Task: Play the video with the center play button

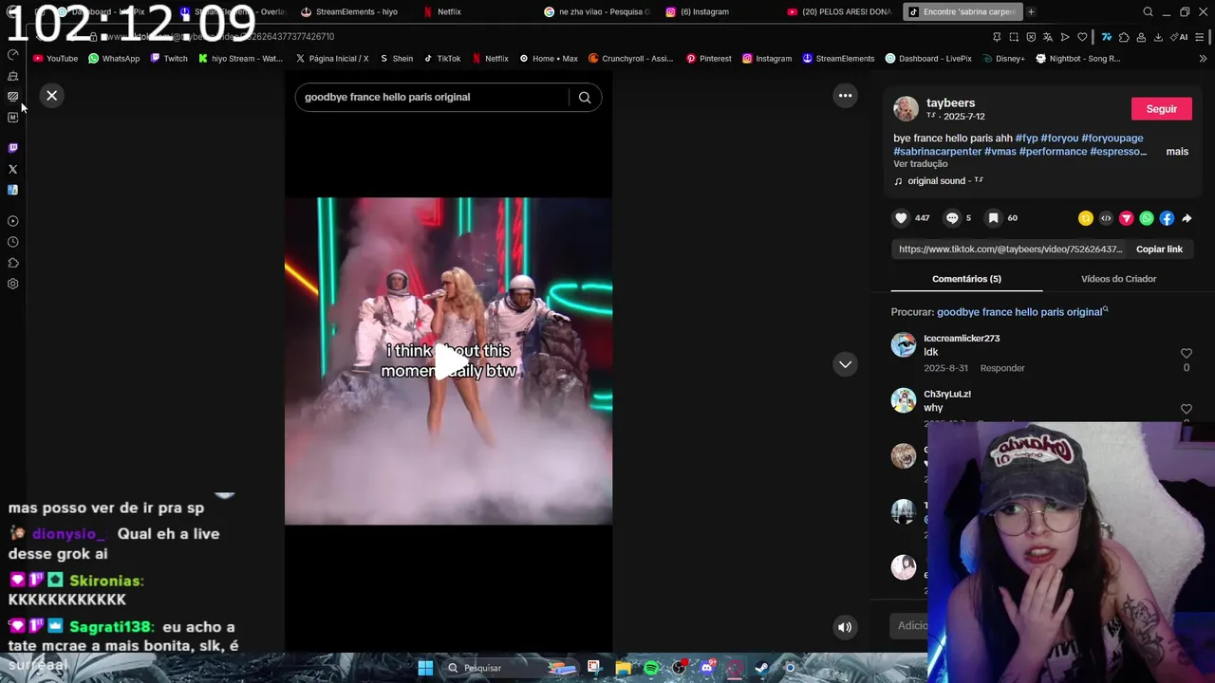Action: pos(450,361)
